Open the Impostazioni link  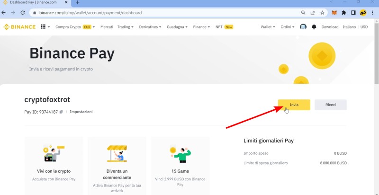(81, 112)
